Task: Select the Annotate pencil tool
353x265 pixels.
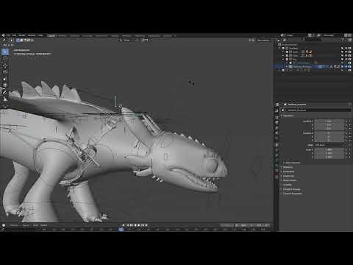Action: [x=5, y=93]
